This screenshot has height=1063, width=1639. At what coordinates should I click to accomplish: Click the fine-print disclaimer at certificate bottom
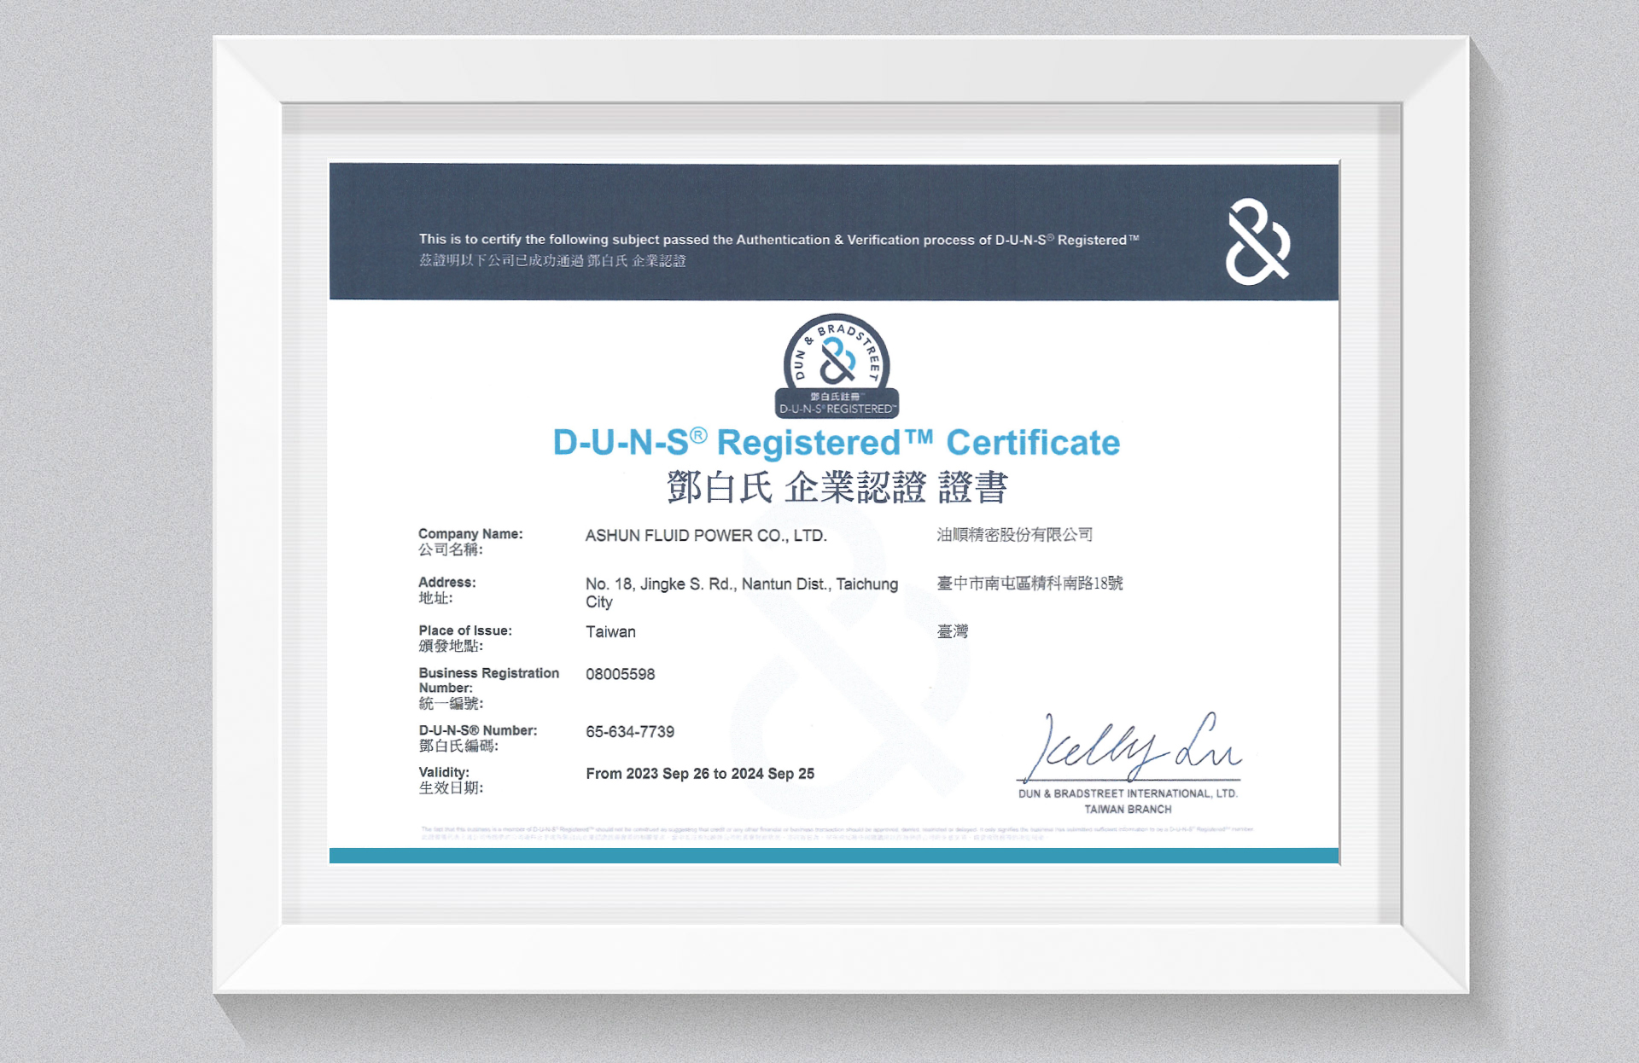coord(837,834)
